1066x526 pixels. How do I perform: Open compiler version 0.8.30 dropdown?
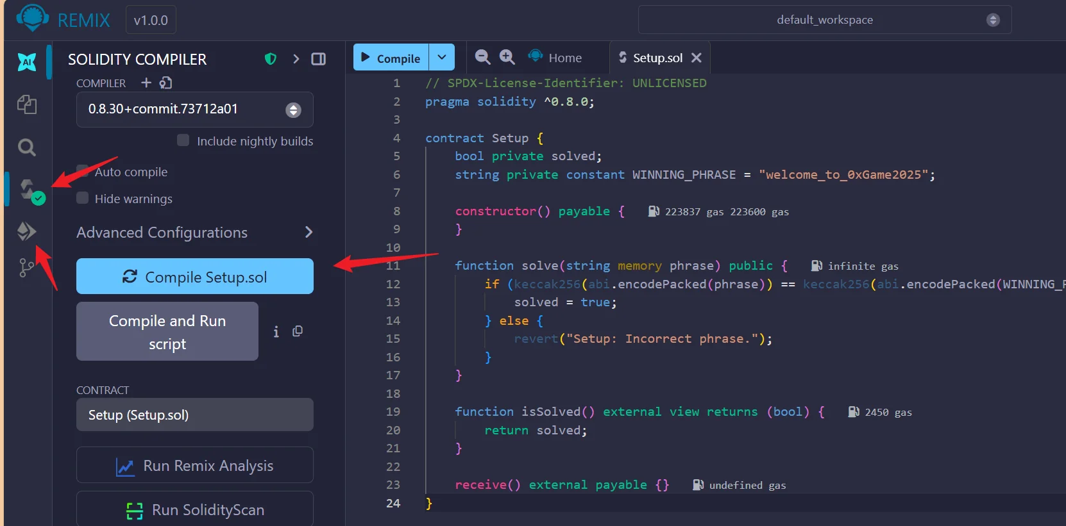[194, 110]
